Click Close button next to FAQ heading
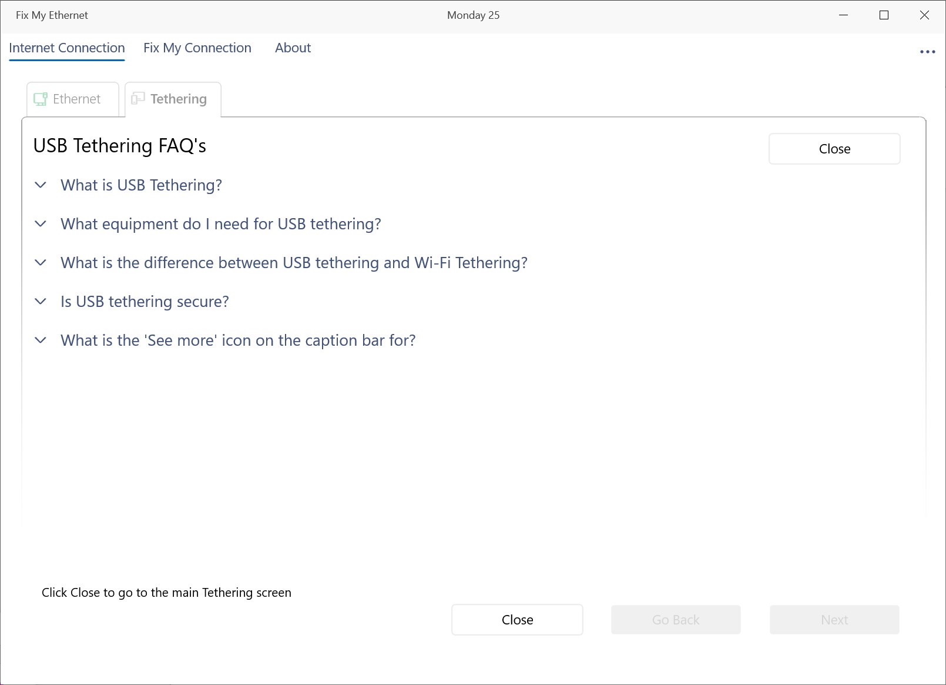This screenshot has height=685, width=946. (x=834, y=149)
